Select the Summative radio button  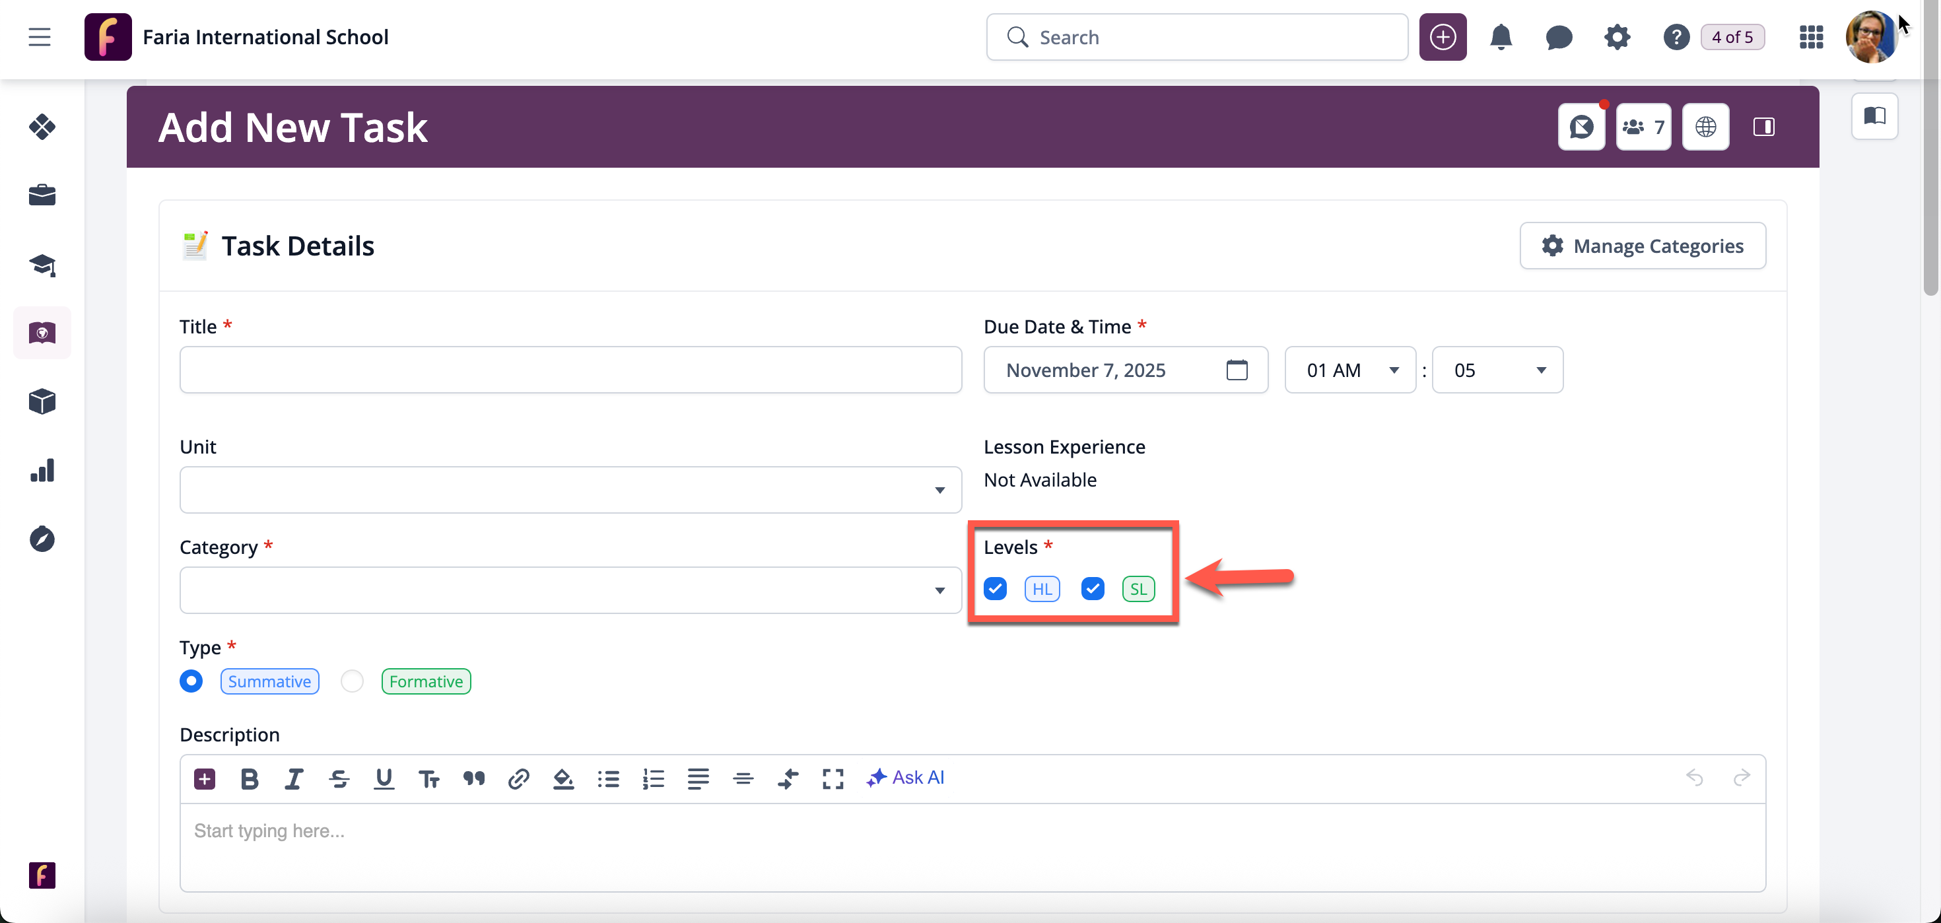[x=191, y=681]
